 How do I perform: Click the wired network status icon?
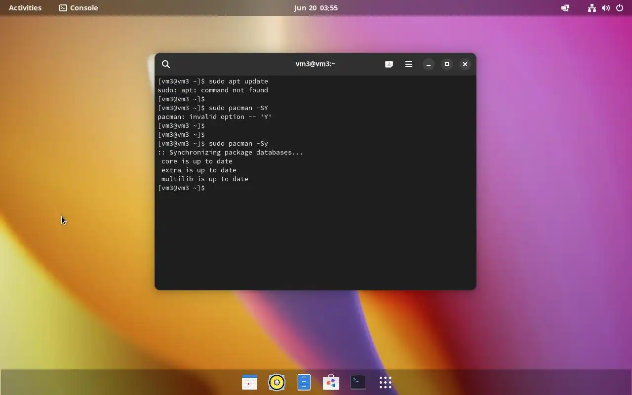click(592, 8)
